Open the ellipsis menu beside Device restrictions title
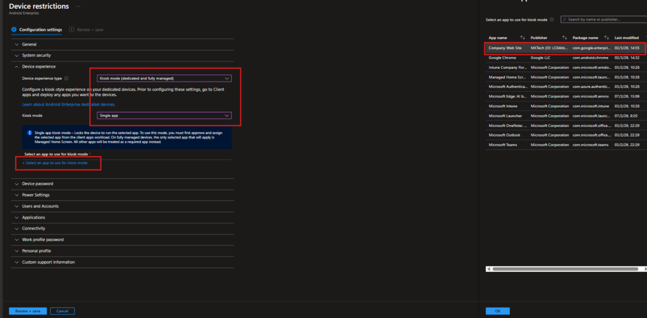The image size is (647, 318). [x=77, y=6]
